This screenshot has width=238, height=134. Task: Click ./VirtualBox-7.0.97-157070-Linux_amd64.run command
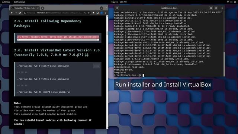pyautogui.click(x=44, y=92)
